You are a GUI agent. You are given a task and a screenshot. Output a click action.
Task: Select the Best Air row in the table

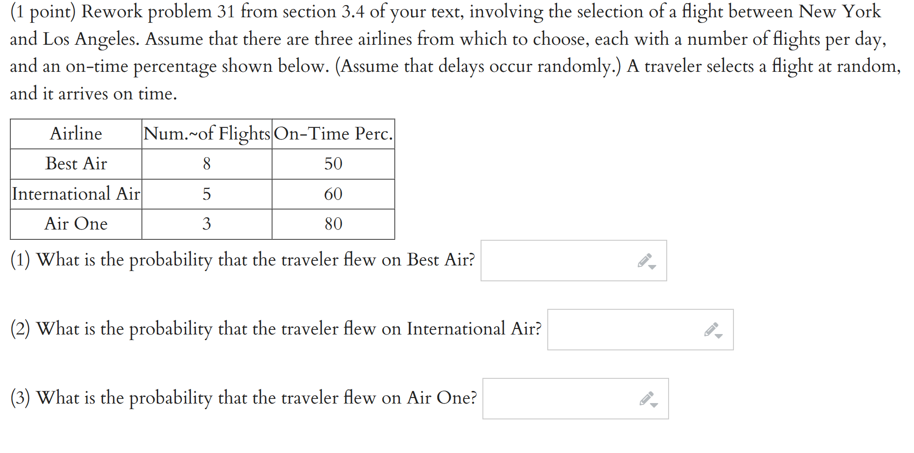(x=76, y=164)
